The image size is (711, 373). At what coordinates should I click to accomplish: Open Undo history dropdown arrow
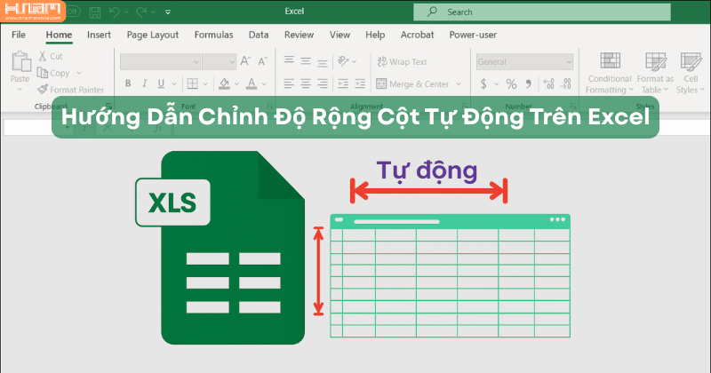[126, 12]
